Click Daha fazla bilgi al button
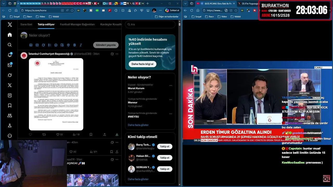 pos(142,64)
